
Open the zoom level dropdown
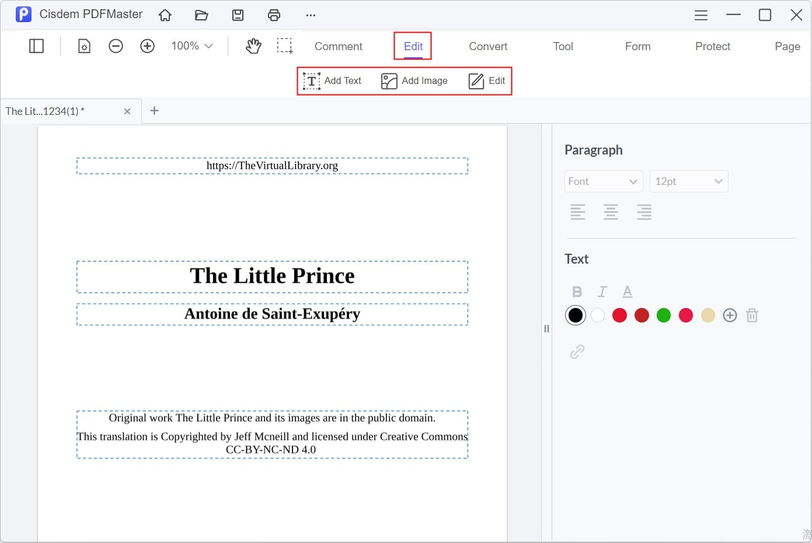[x=191, y=45]
